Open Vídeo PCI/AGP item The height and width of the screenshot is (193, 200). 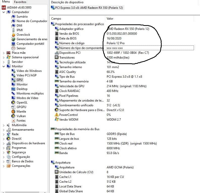(x=26, y=75)
